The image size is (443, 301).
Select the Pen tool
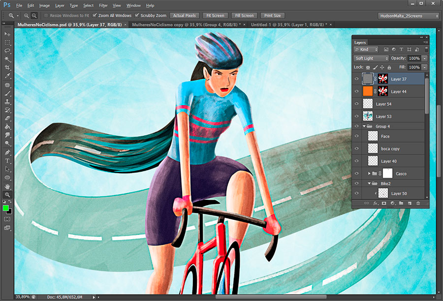(x=7, y=152)
